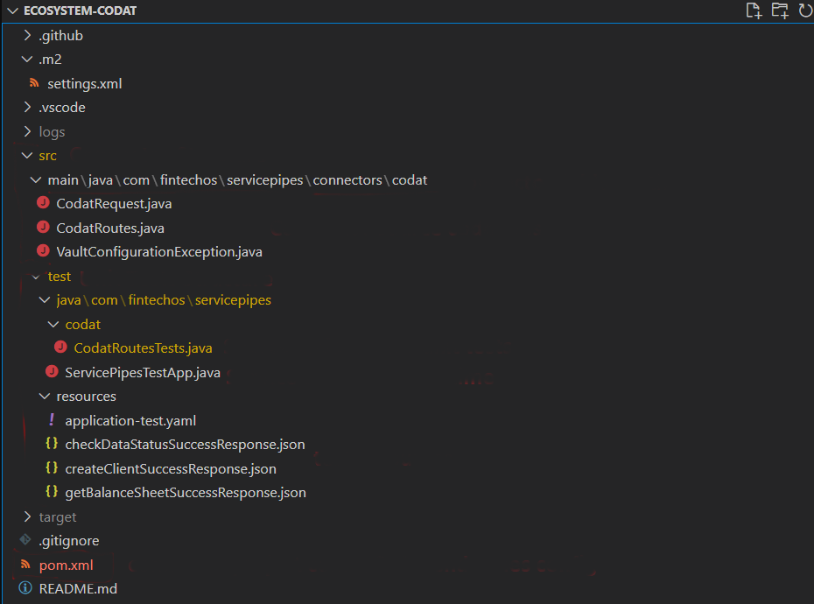814x604 pixels.
Task: Click the Refresh Explorer icon
Action: pyautogui.click(x=804, y=11)
